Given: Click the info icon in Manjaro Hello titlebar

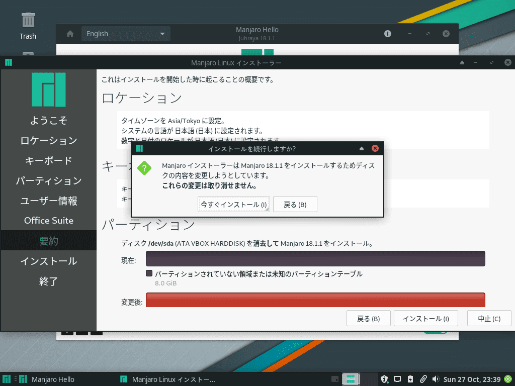Looking at the screenshot, I should [x=387, y=34].
